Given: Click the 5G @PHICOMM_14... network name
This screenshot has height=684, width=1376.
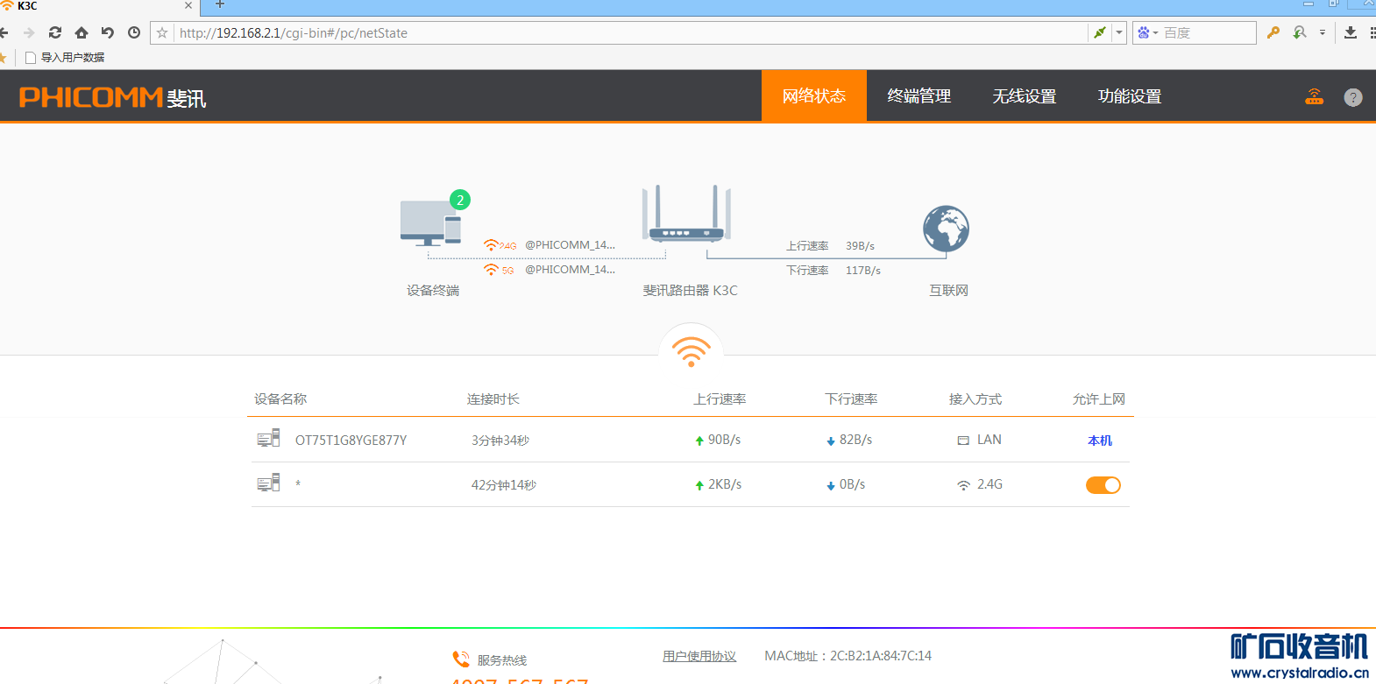Looking at the screenshot, I should [570, 270].
